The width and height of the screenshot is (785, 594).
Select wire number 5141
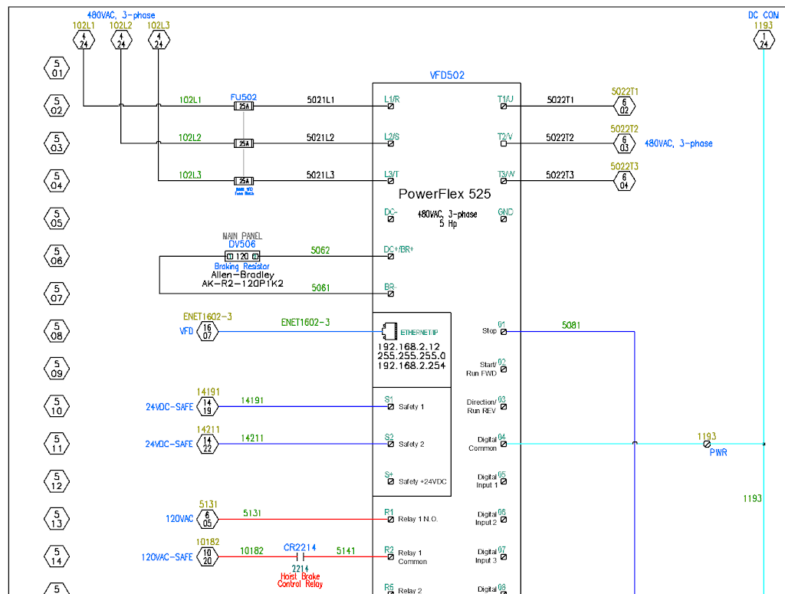(x=346, y=550)
